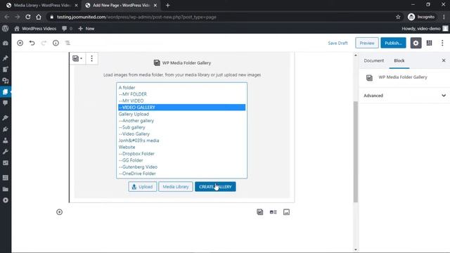Select '--VIDEO GALLERY' highlighted entry
Viewport: 450px width, 253px height.
(181, 108)
